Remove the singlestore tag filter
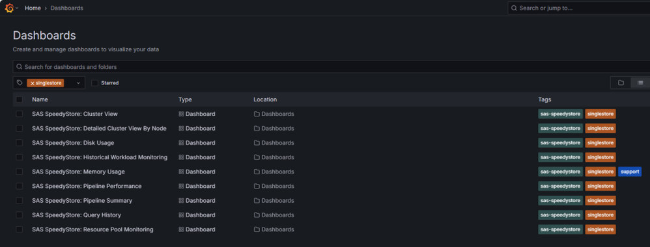Viewport: 650px width, 247px height. pyautogui.click(x=33, y=83)
